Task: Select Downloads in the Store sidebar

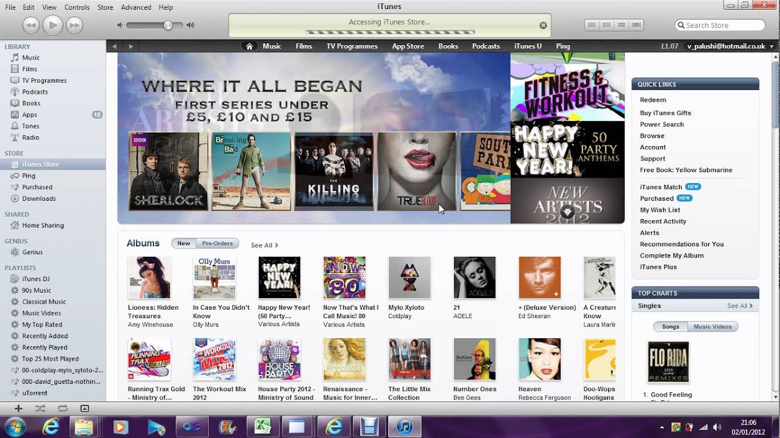Action: point(38,198)
